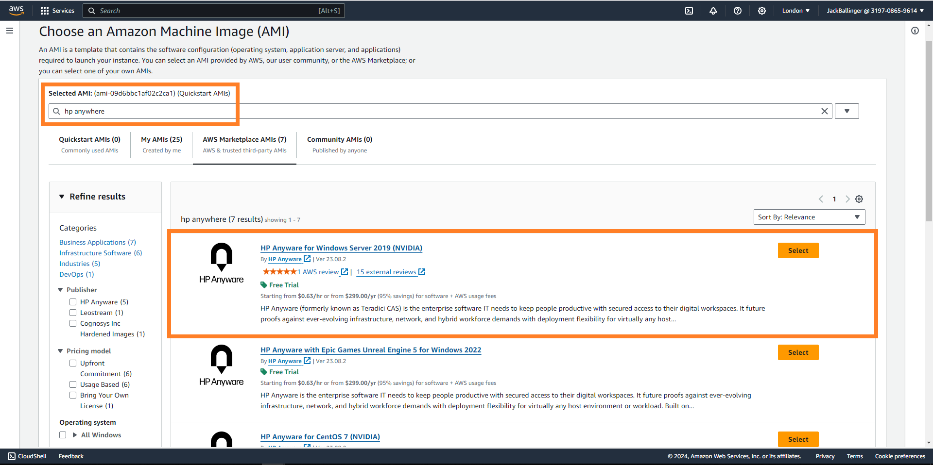Open 15 external reviews link

click(386, 272)
